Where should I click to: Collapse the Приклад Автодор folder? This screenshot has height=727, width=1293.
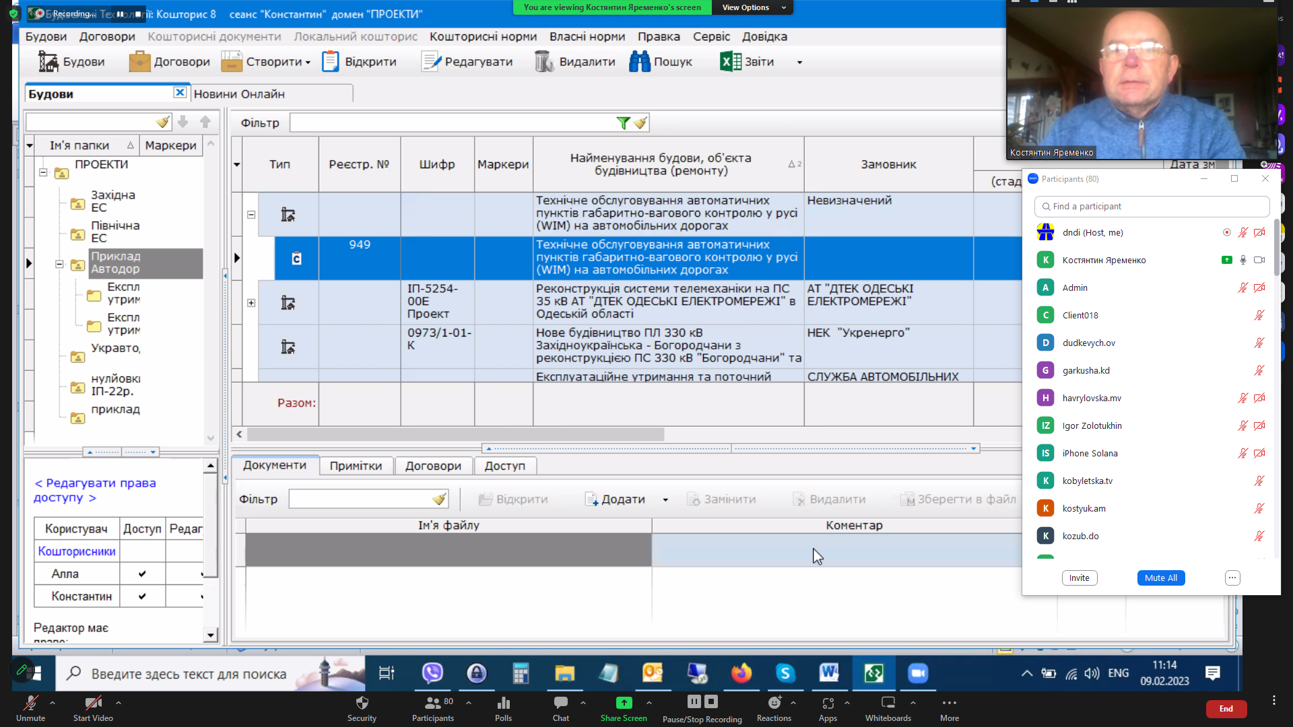coord(59,265)
